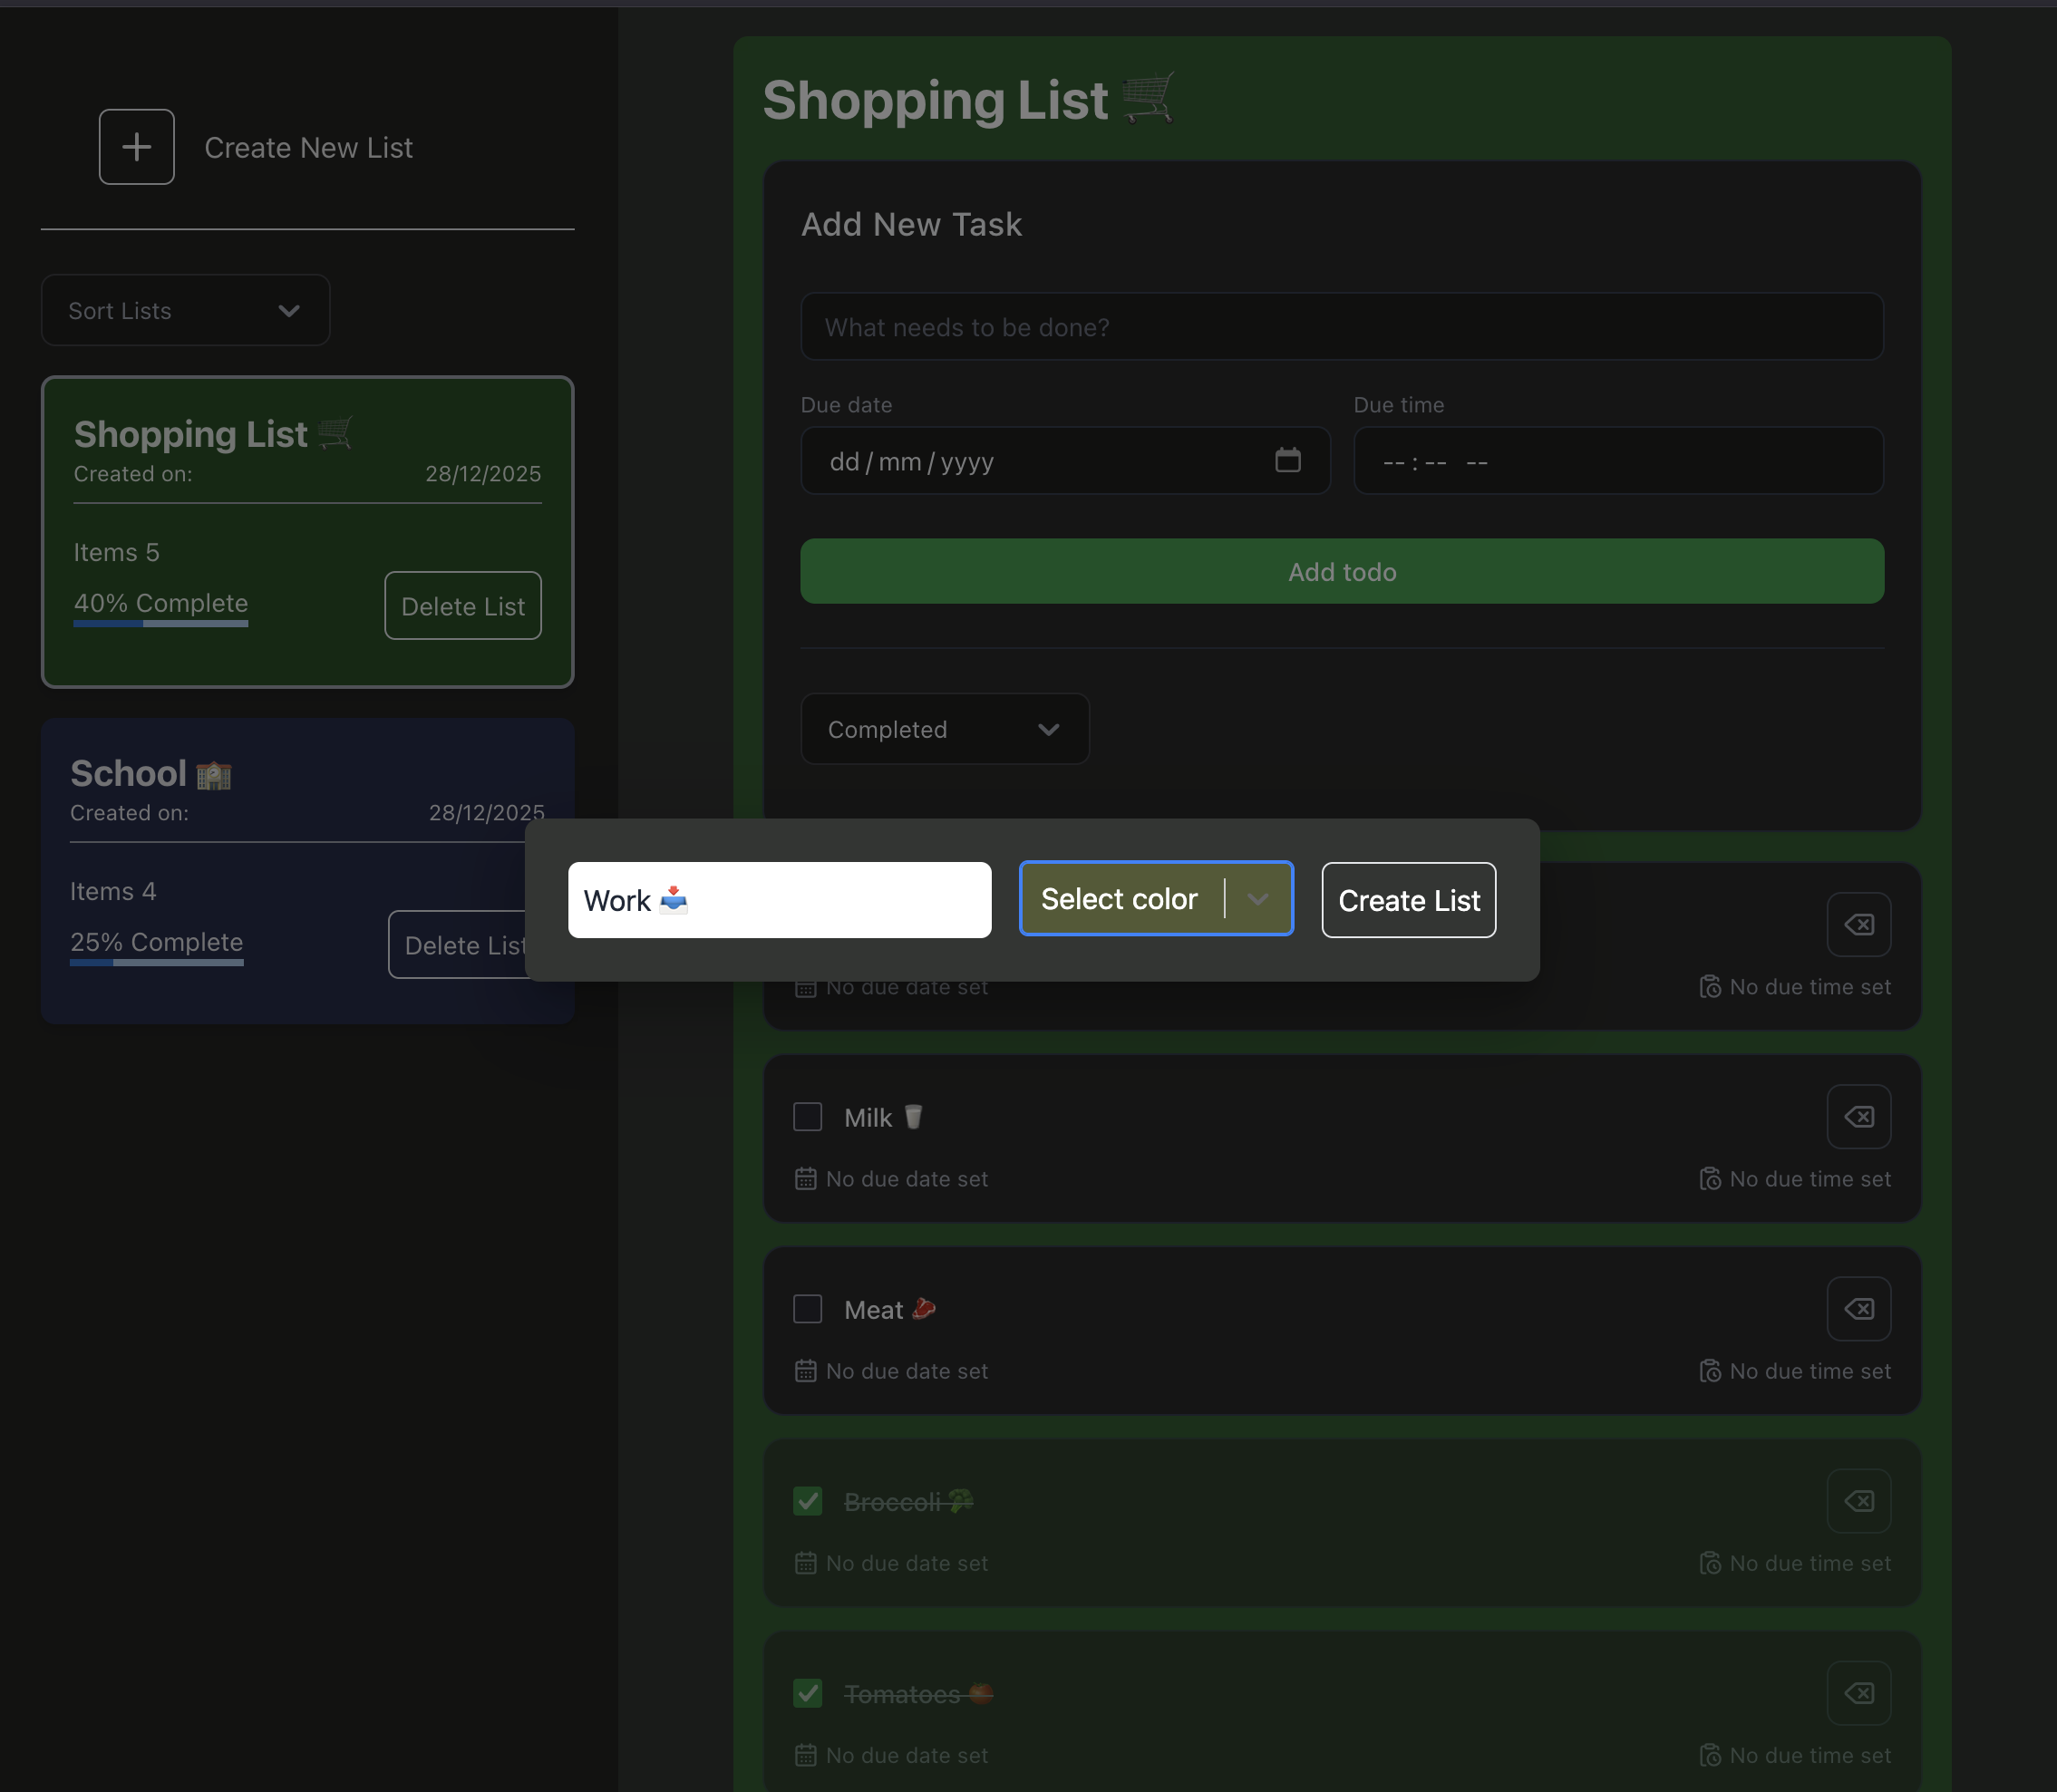Screen dimensions: 2057x1792
Task: Remove the Broccoli task via its delete icon
Action: [x=1858, y=1501]
